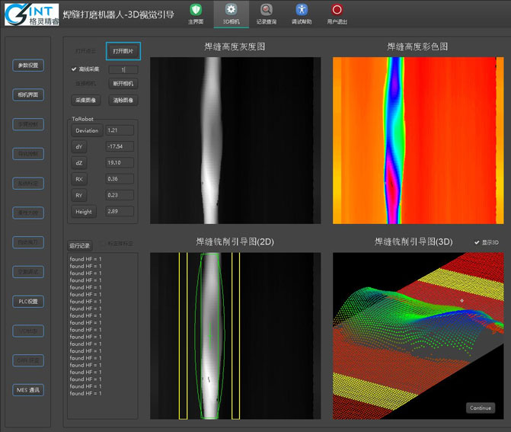The height and width of the screenshot is (432, 511).
Task: Click the RY value field 0.23
Action: 120,195
